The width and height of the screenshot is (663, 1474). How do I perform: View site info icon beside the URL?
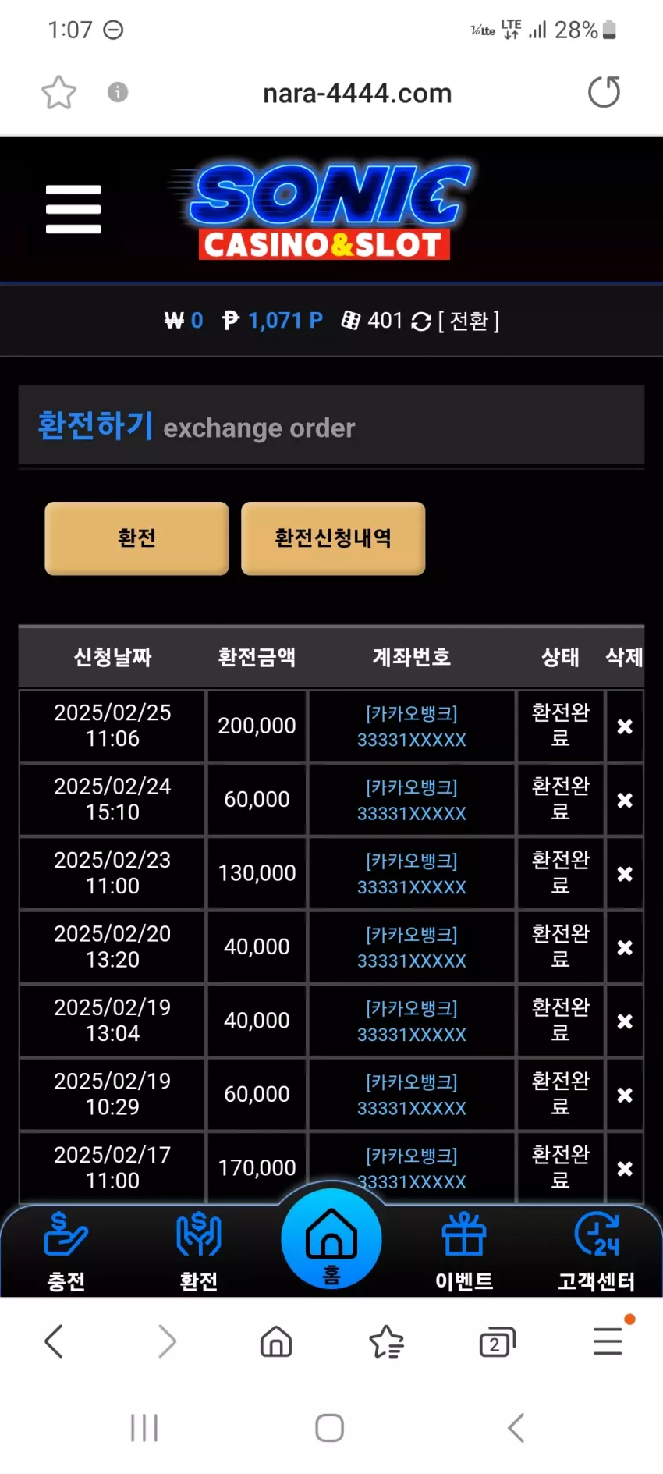[x=118, y=92]
